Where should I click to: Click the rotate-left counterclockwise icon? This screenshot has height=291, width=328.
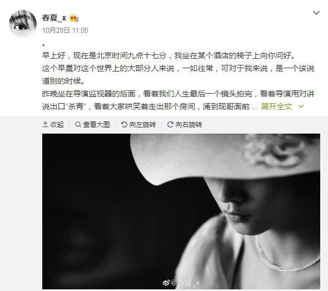point(124,125)
